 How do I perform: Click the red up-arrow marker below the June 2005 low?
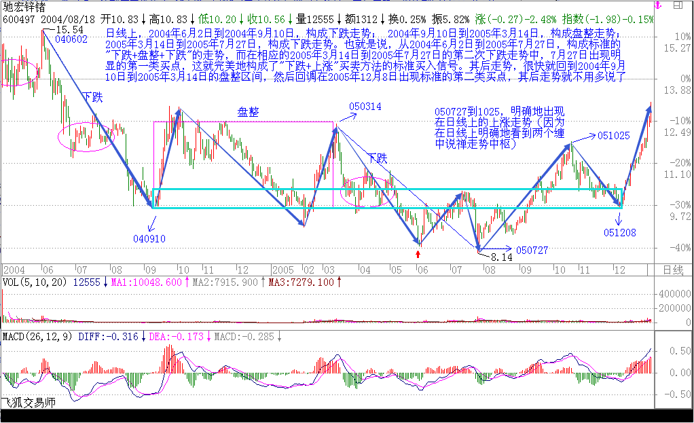click(x=420, y=254)
